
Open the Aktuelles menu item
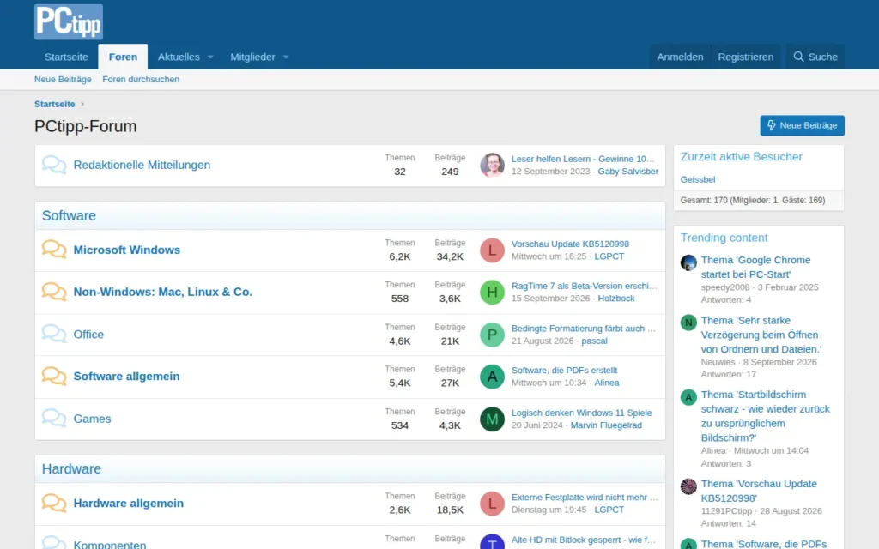tap(179, 57)
